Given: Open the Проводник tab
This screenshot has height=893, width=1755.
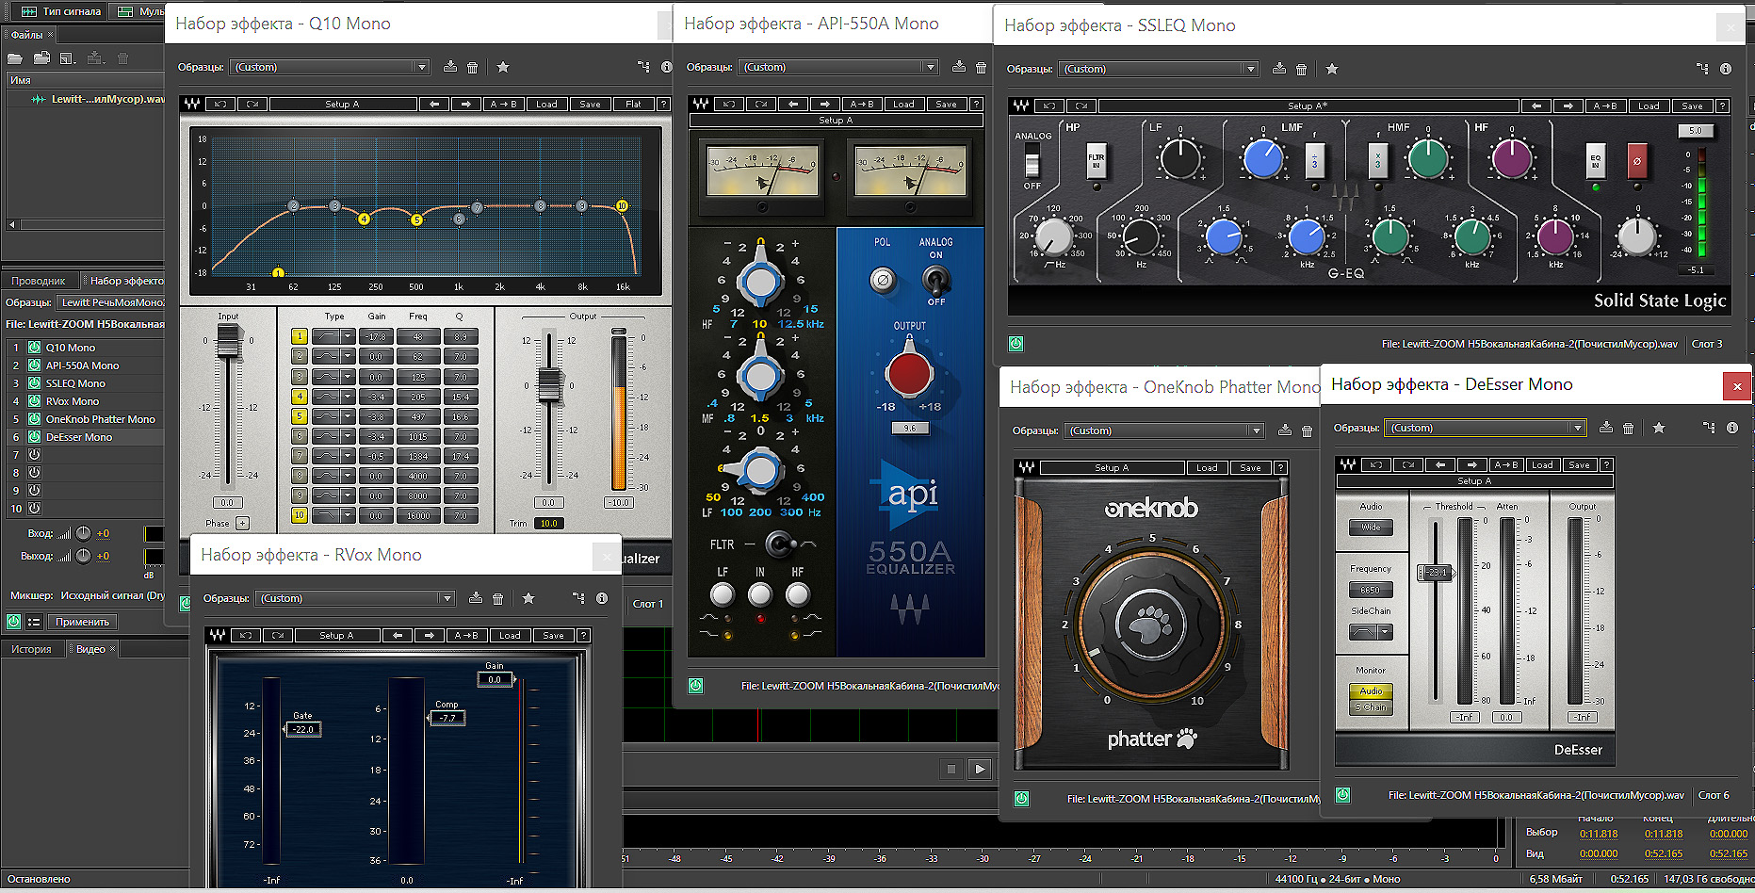Looking at the screenshot, I should coord(39,281).
